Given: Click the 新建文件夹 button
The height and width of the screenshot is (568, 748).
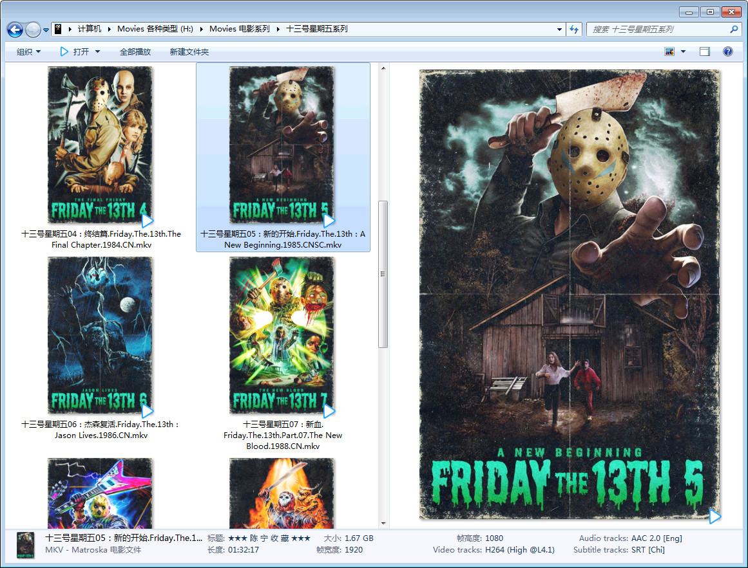Looking at the screenshot, I should click(189, 52).
